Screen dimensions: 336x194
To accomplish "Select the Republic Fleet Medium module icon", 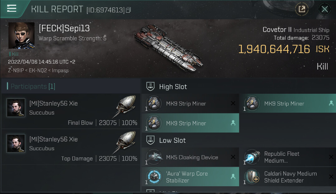I will (x=252, y=157).
